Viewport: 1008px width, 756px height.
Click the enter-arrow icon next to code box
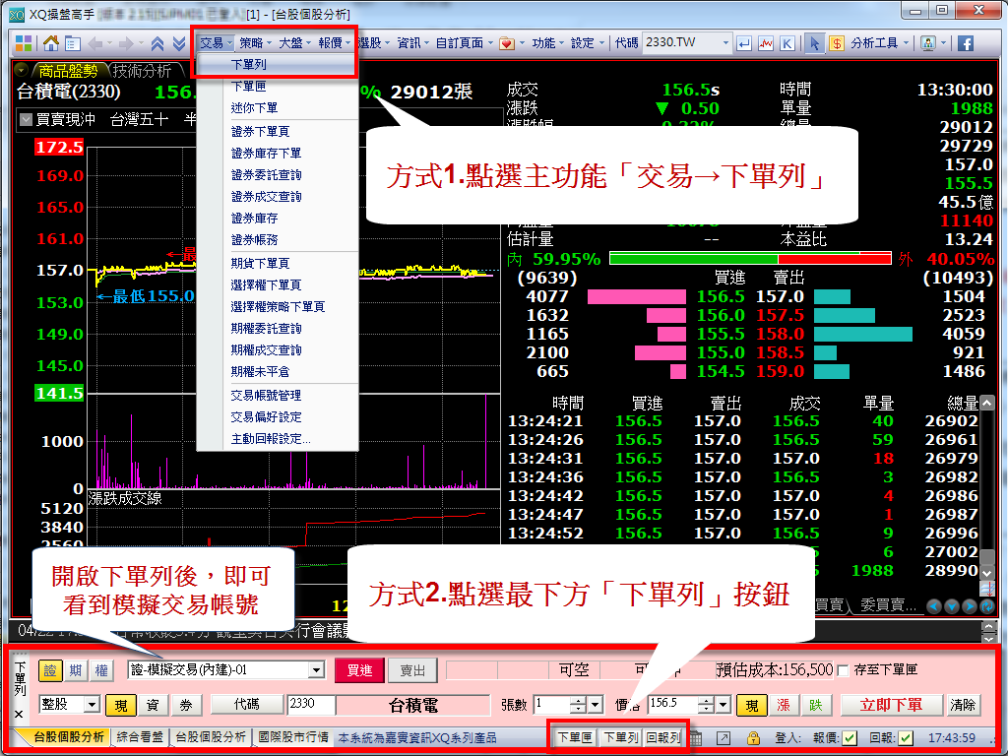click(744, 43)
